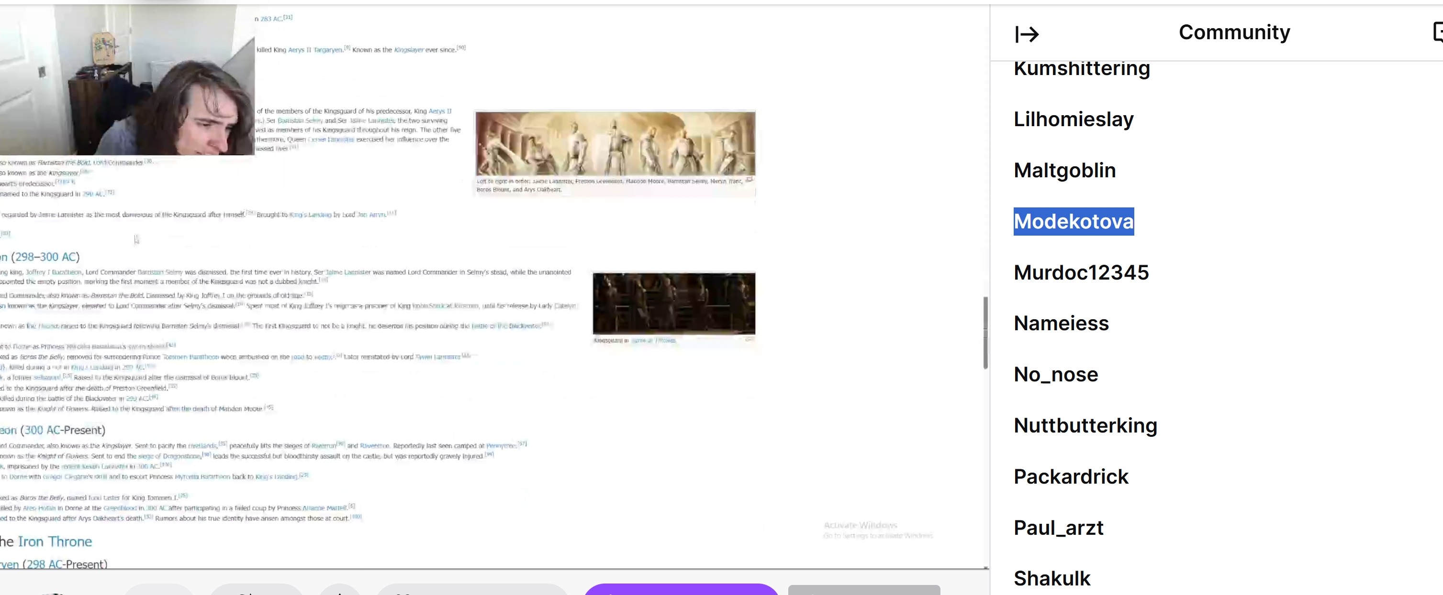Click the stream page vertical scrollbar

[985, 333]
